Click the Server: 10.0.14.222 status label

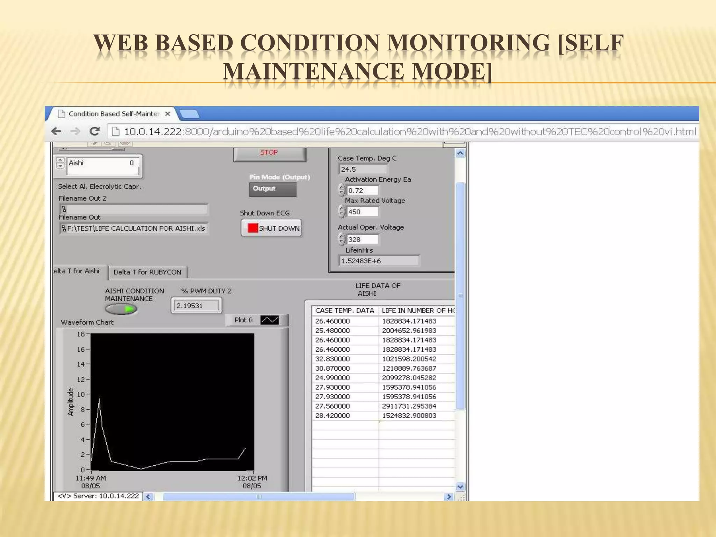click(98, 496)
